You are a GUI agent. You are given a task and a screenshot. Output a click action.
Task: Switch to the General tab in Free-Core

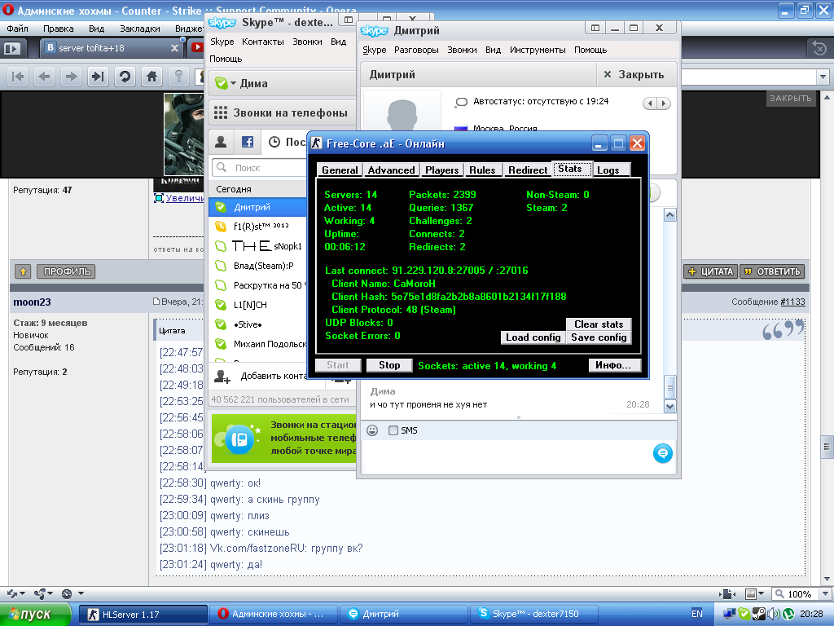[x=340, y=170]
